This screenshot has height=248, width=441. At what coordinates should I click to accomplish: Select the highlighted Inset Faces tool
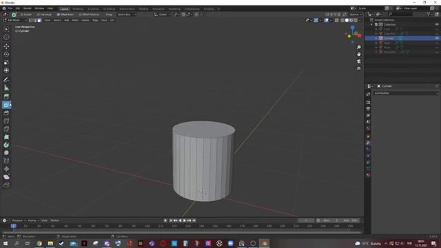pos(6,105)
